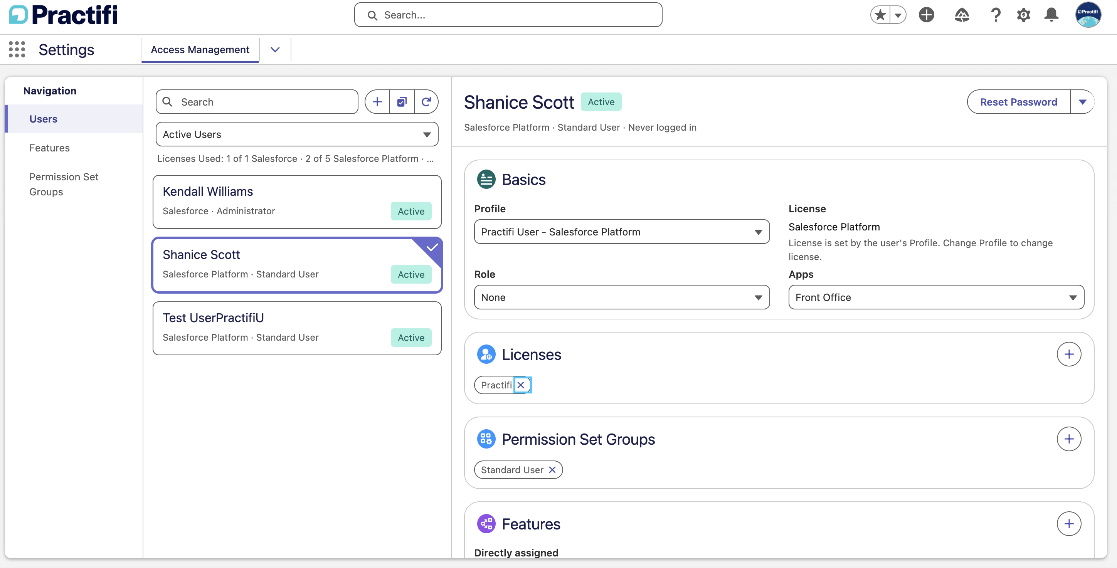Expand the favorites list arrow
The height and width of the screenshot is (568, 1117).
(898, 15)
